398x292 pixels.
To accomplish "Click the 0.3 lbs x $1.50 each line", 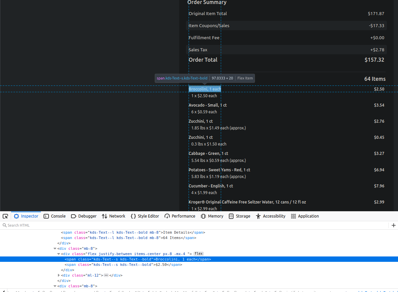I will pyautogui.click(x=209, y=144).
